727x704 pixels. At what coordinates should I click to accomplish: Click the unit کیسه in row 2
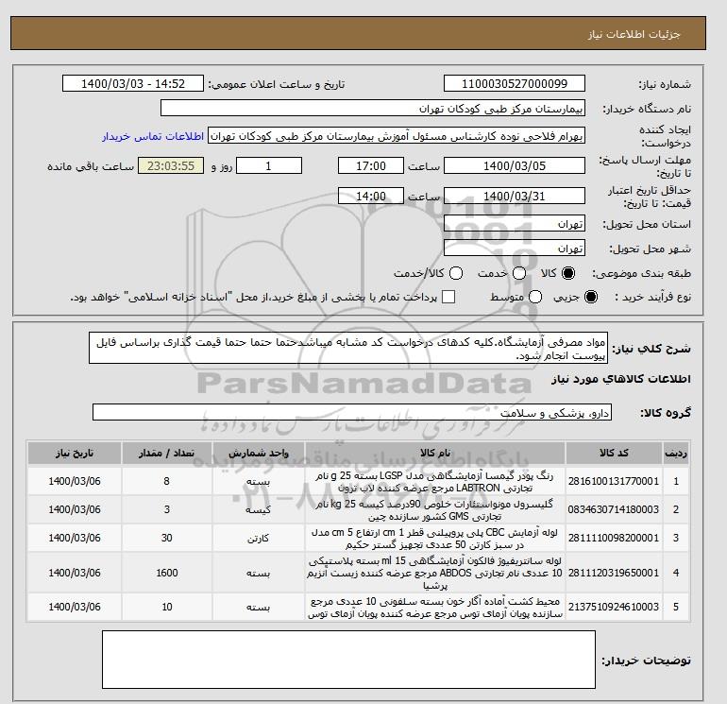pos(259,510)
